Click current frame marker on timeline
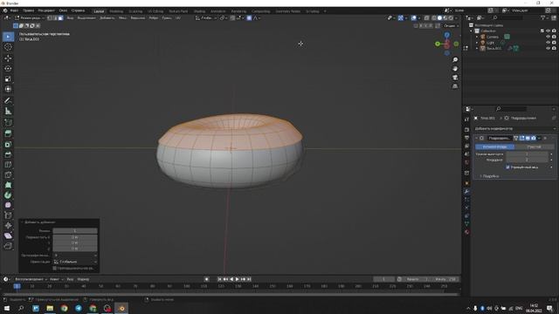The height and width of the screenshot is (314, 559). click(17, 286)
